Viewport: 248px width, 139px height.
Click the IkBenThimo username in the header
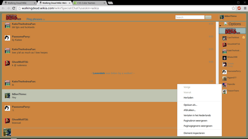click(x=231, y=16)
